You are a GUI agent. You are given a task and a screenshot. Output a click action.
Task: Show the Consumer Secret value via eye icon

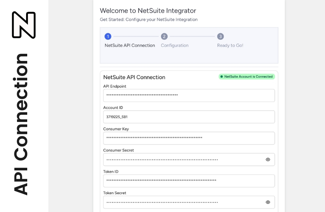268,159
